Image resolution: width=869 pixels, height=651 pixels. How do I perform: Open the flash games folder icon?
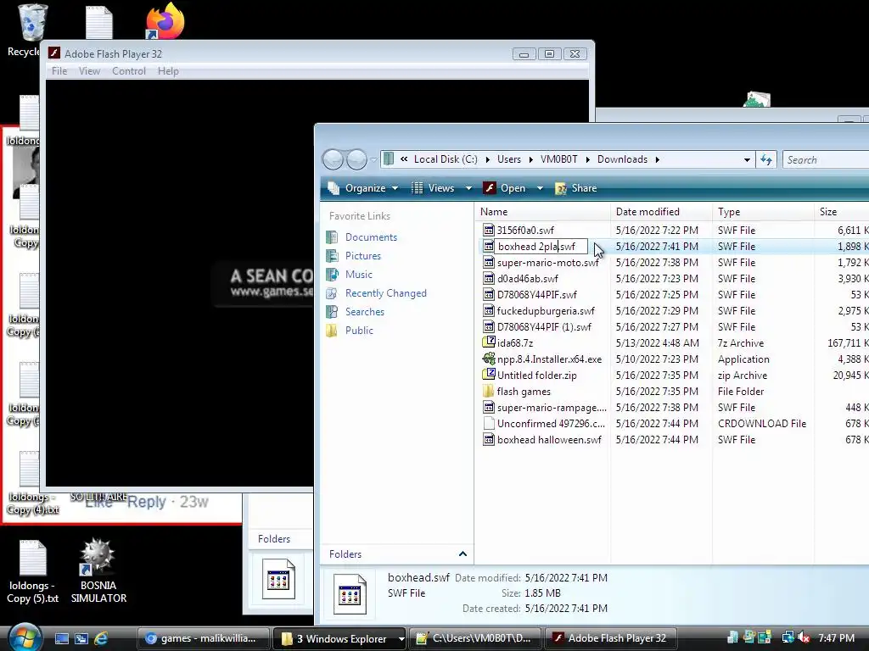point(488,391)
